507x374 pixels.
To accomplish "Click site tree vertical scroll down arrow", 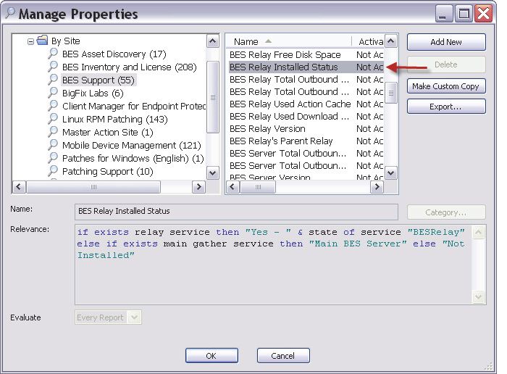I will pos(212,173).
